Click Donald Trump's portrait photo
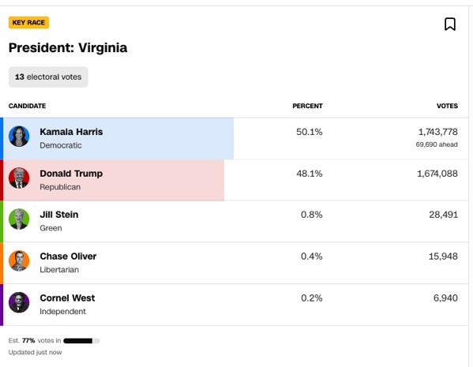Screen dimensions: 473x367 [x=19, y=178]
